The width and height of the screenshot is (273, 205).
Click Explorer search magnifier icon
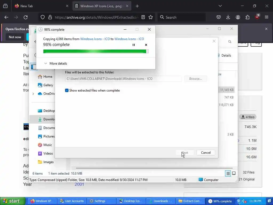(x=230, y=42)
